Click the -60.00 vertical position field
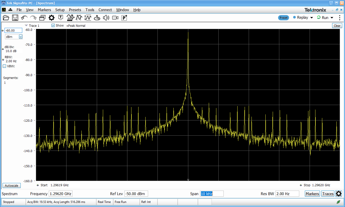The height and width of the screenshot is (207, 345). pos(13,30)
